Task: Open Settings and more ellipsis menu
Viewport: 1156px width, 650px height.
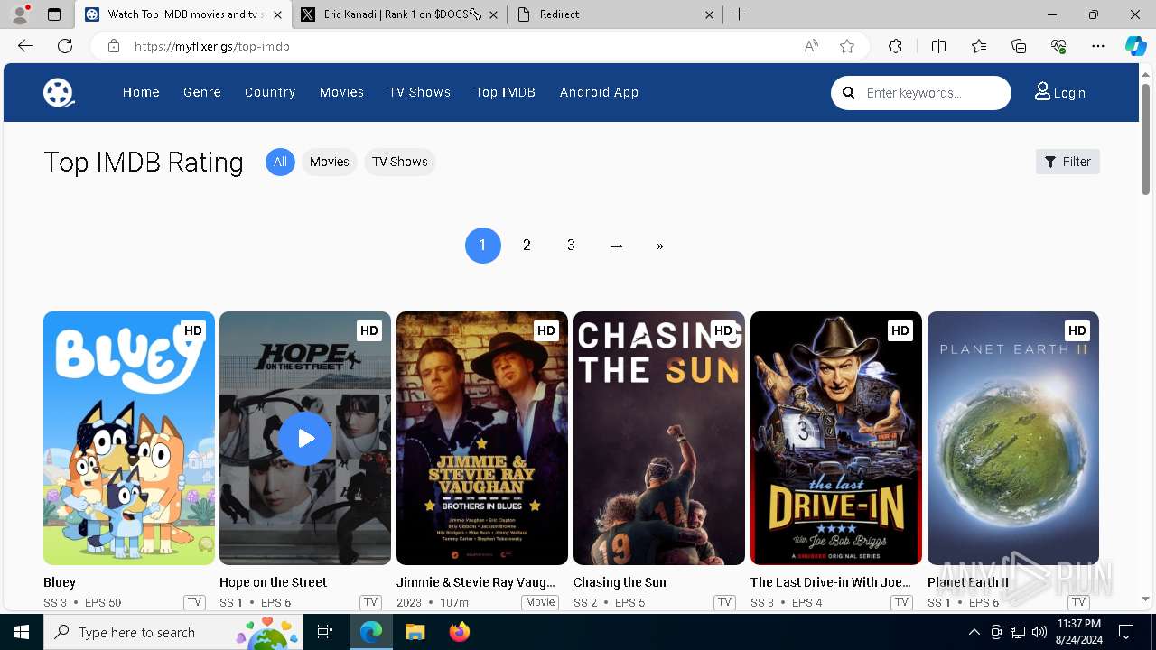Action: tap(1098, 46)
